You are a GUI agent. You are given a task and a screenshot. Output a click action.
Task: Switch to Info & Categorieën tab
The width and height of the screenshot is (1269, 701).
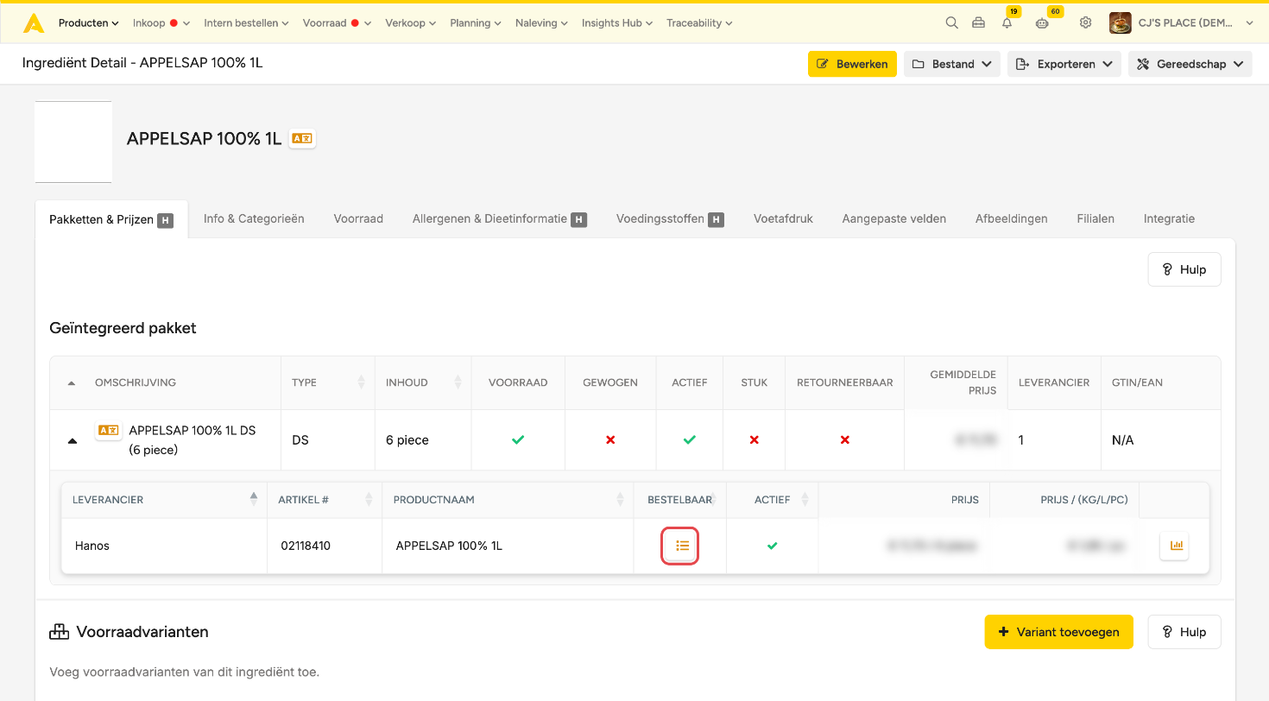[x=254, y=219]
